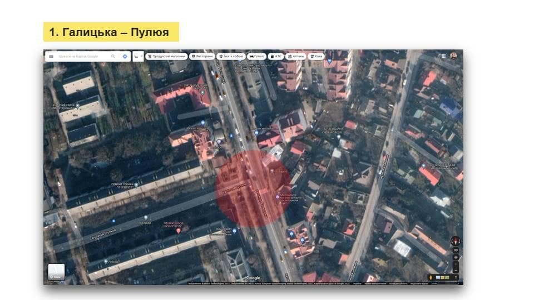534x300 pixels.
Task: Click the slide title 'Галицька – Пулюя'
Action: (x=109, y=32)
